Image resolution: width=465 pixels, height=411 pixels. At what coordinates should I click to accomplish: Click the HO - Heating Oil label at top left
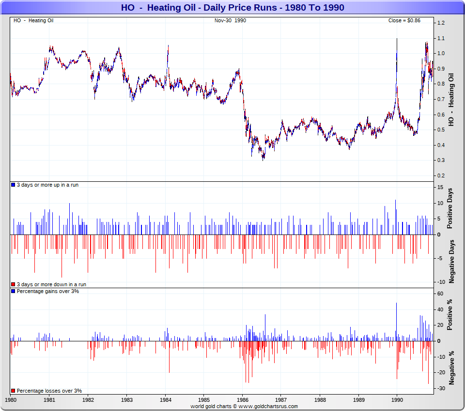click(x=33, y=20)
